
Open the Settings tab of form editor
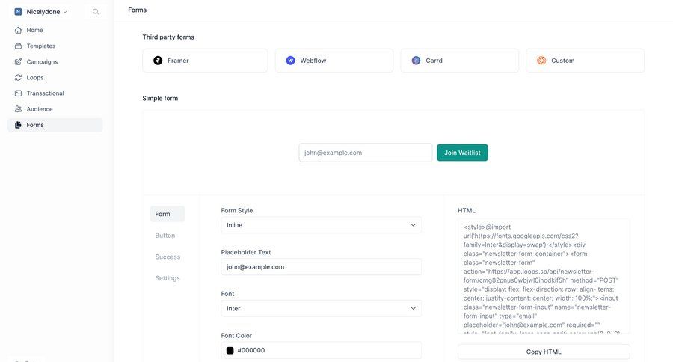168,278
